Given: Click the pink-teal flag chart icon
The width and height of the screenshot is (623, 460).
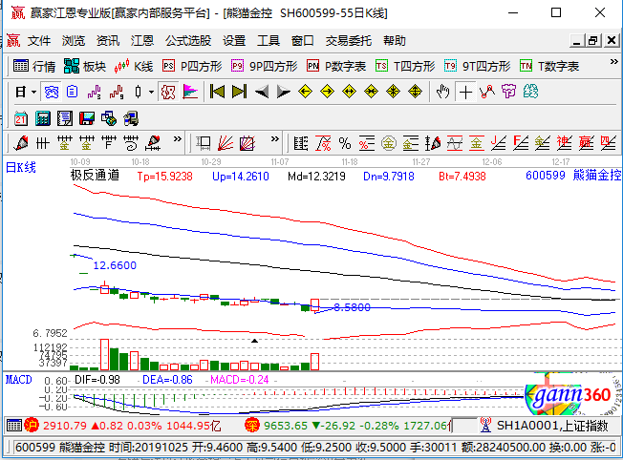Looking at the screenshot, I should click(x=190, y=92).
